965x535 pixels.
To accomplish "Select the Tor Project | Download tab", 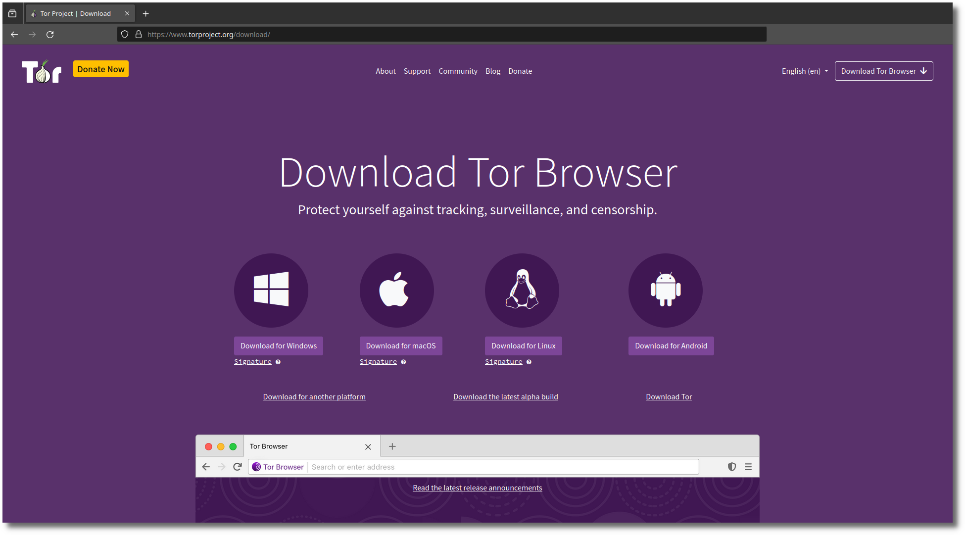I will point(80,14).
